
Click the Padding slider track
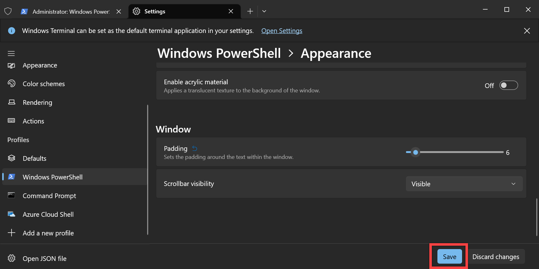(455, 152)
